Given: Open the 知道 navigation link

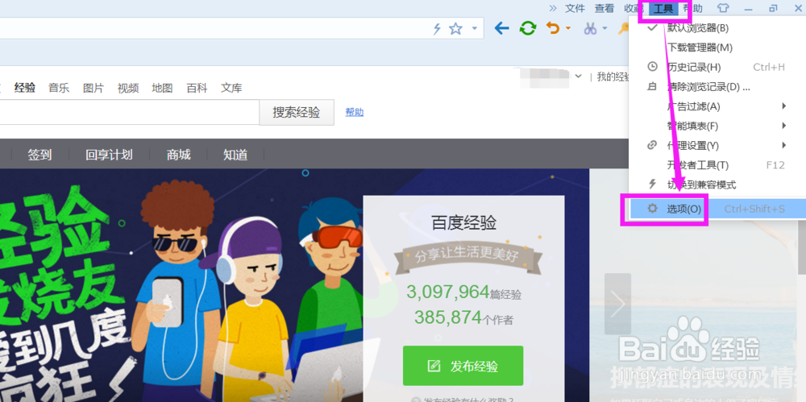Looking at the screenshot, I should [235, 154].
